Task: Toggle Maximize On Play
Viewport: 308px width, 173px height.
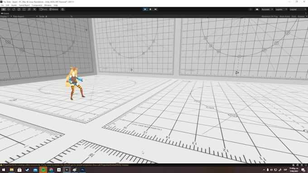Action: (x=269, y=16)
